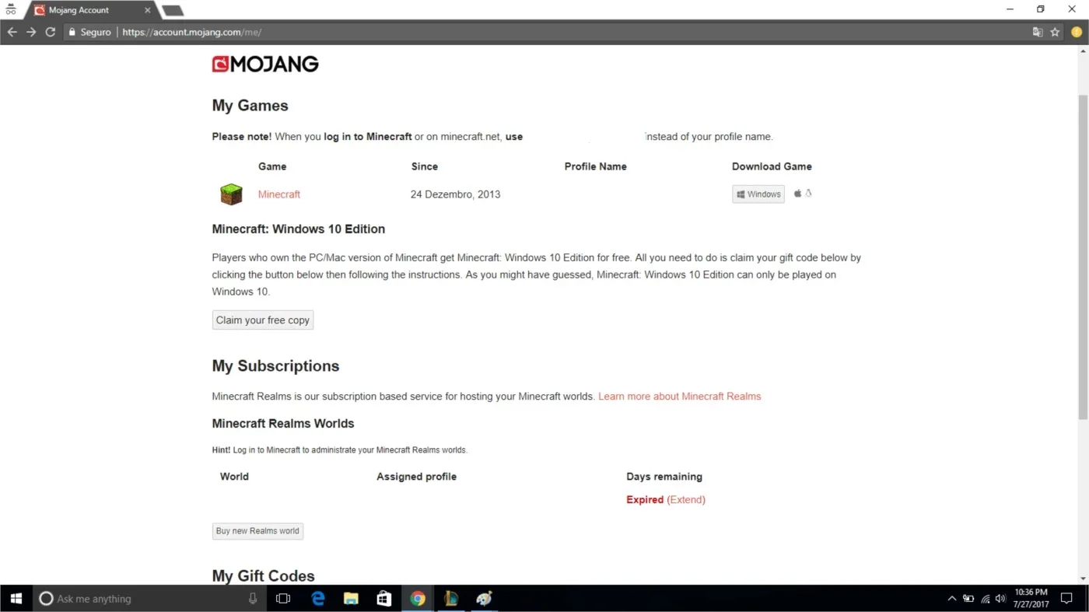Click the World column header
Image resolution: width=1089 pixels, height=612 pixels.
(x=234, y=477)
